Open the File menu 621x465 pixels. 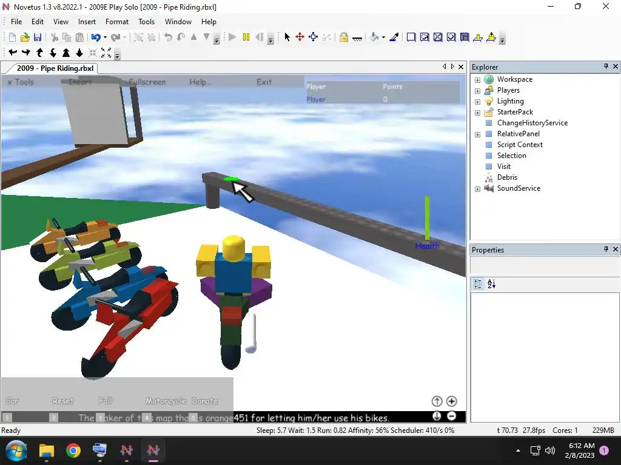pyautogui.click(x=16, y=22)
